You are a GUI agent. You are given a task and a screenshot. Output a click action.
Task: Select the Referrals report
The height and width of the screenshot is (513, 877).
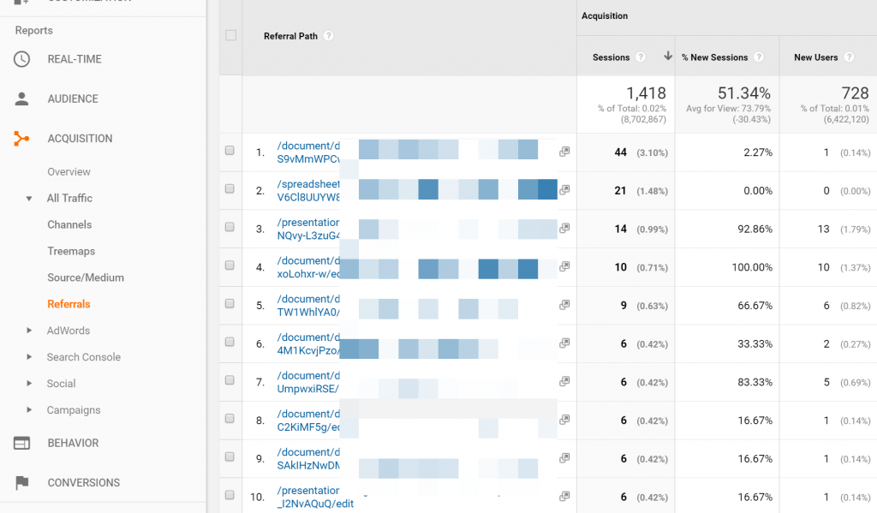tap(69, 304)
